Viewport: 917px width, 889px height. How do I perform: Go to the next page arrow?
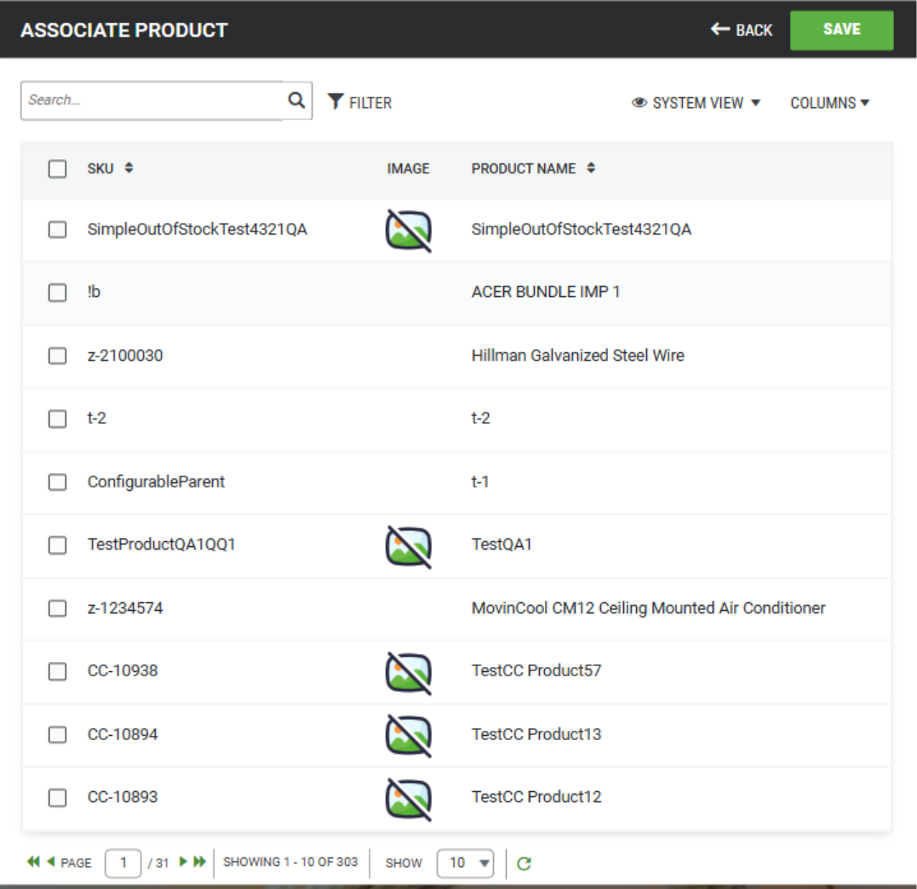[183, 862]
